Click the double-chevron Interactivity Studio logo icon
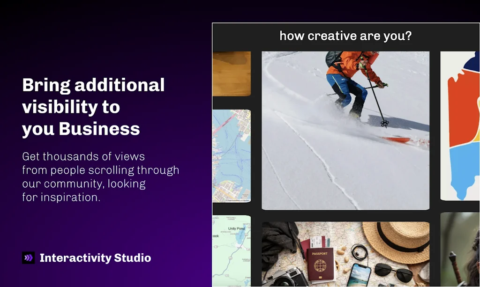 [x=29, y=258]
